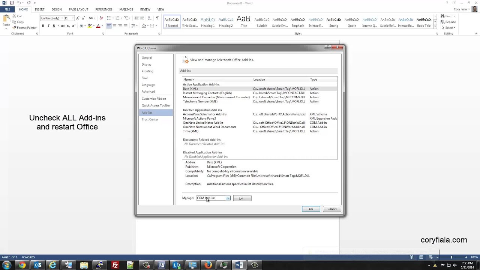Apply red font color
Screen dimensions: 480x270
98,26
